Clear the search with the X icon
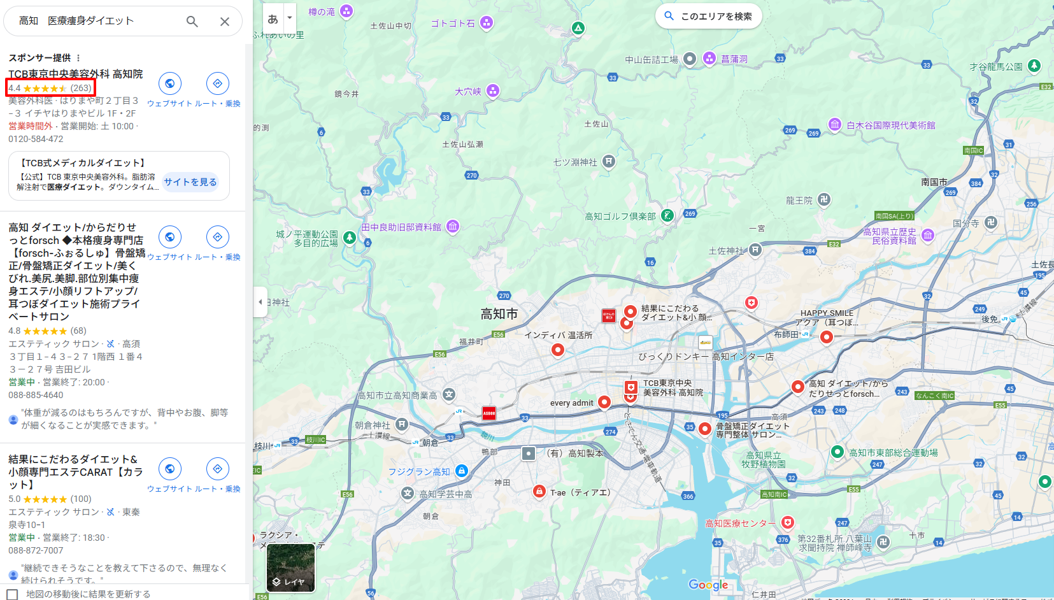 tap(225, 21)
